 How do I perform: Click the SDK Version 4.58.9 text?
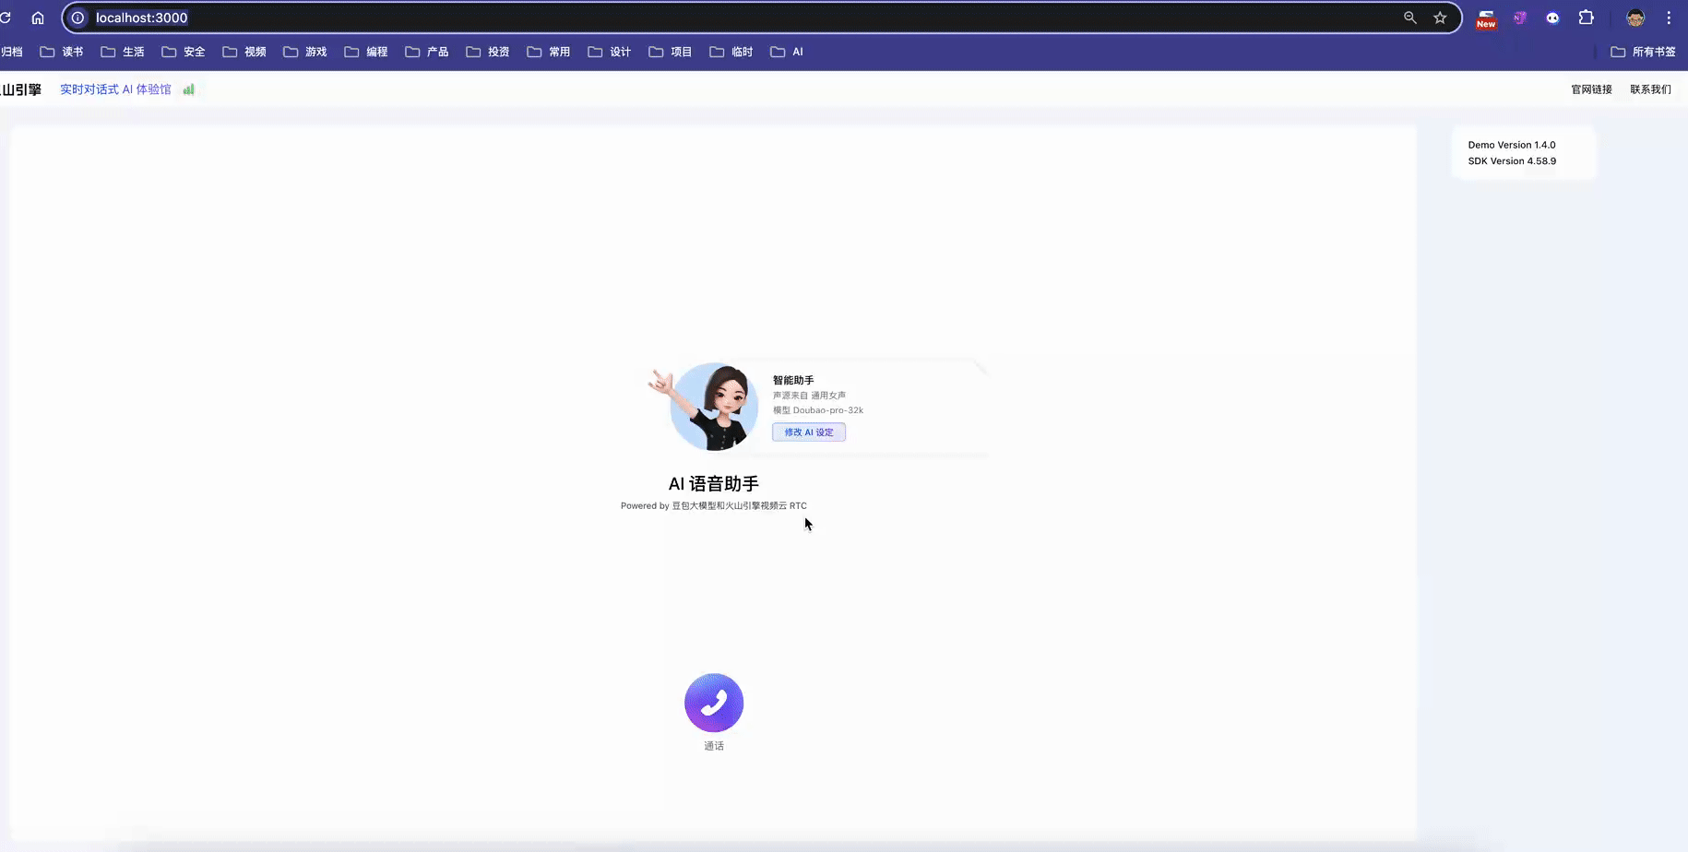click(1512, 160)
